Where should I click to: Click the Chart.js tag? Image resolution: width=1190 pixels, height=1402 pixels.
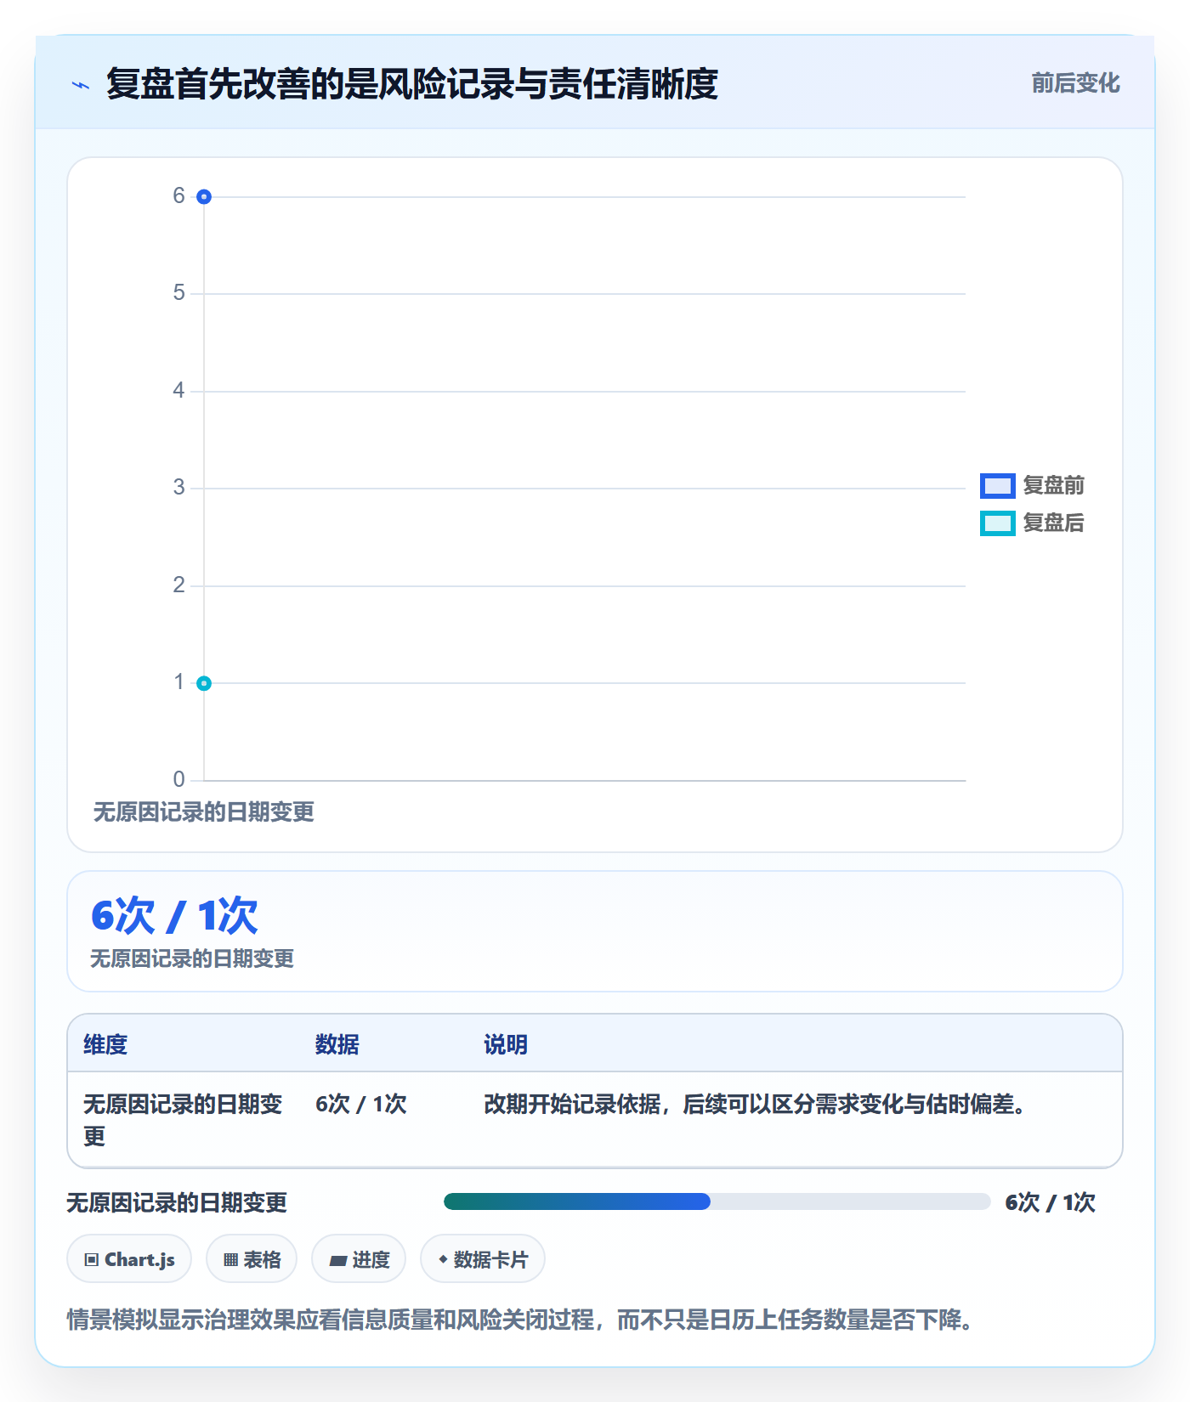tap(129, 1259)
